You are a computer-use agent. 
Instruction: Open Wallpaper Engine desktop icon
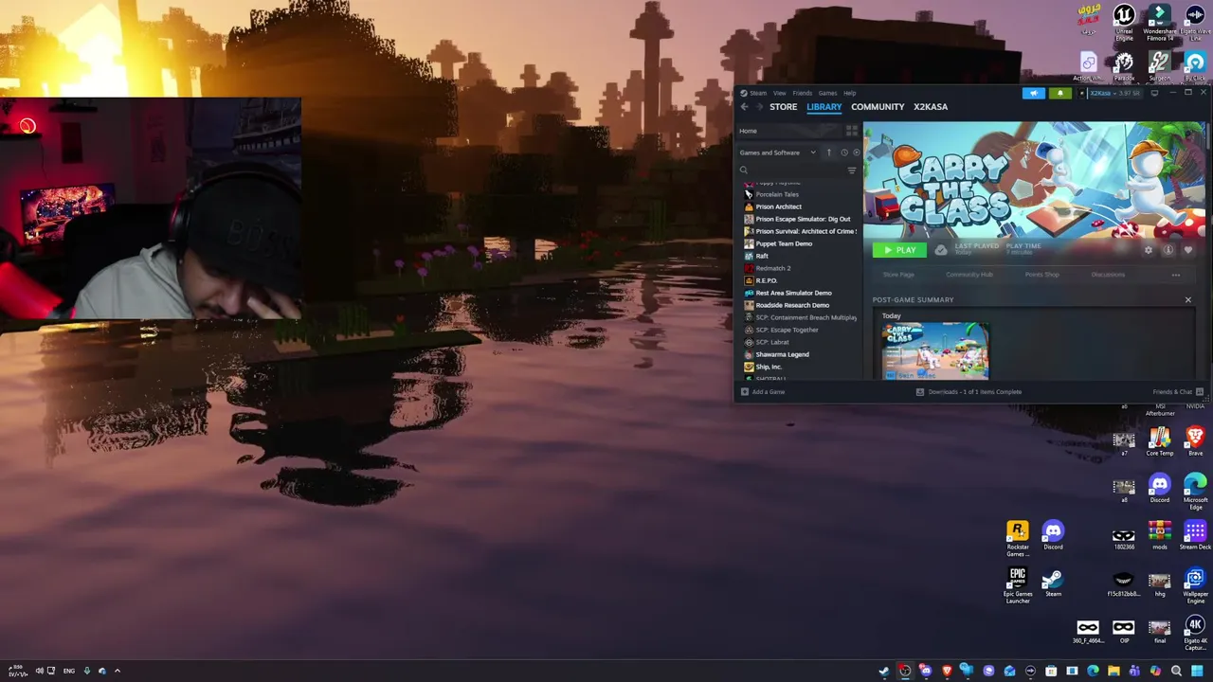pos(1195,585)
